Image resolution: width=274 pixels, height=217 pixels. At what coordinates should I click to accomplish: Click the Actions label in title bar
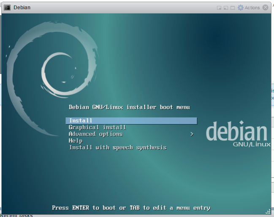[x=252, y=8]
